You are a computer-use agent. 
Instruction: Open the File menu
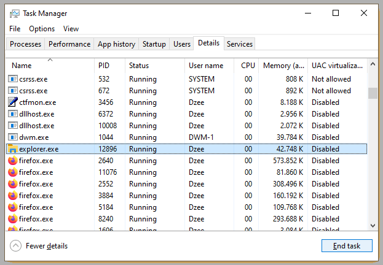[15, 29]
